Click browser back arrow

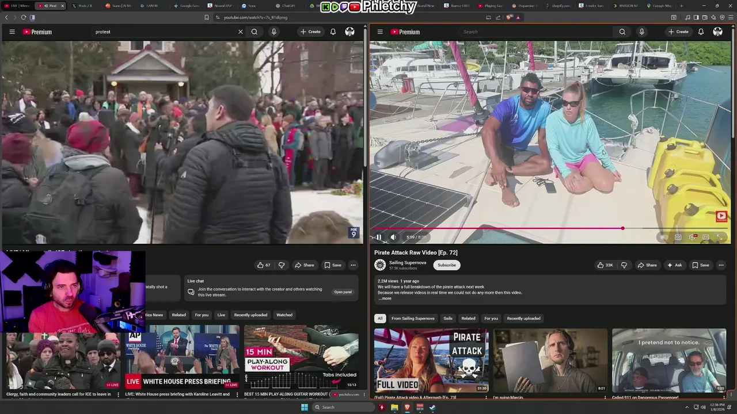6,17
